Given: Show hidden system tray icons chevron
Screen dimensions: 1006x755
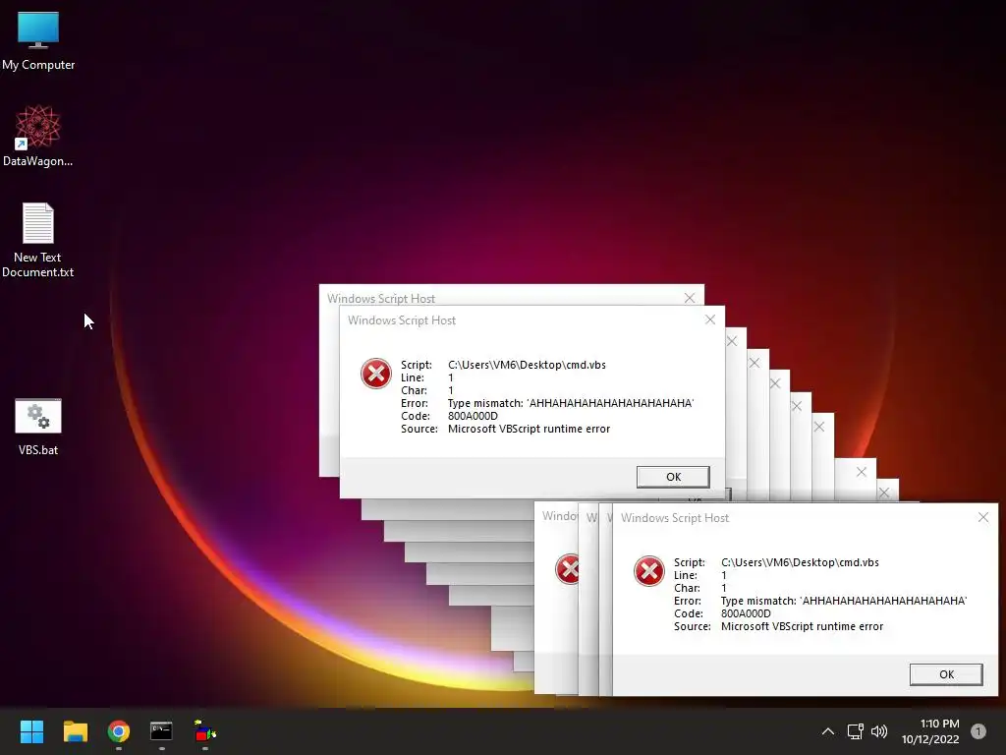Looking at the screenshot, I should (x=828, y=731).
